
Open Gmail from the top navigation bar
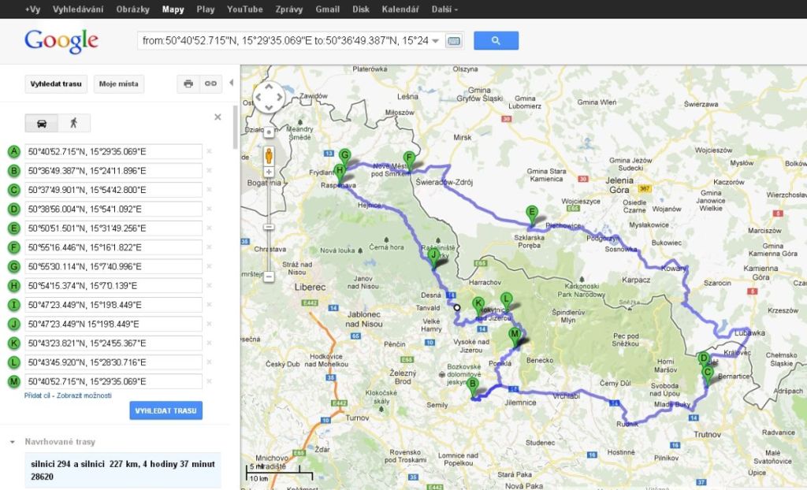click(x=327, y=9)
